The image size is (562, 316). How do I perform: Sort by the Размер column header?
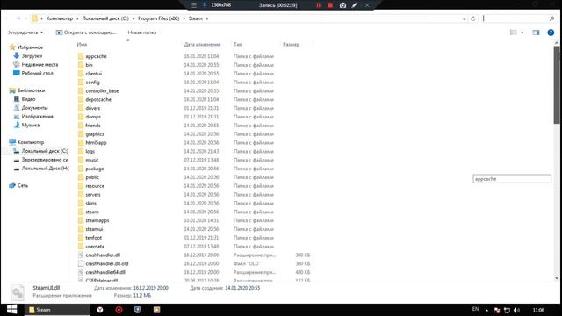click(291, 45)
